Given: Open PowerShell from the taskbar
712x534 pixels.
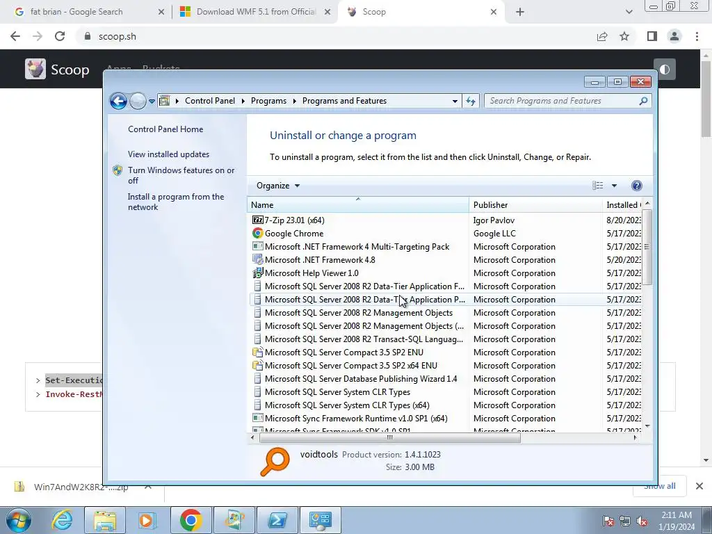Looking at the screenshot, I should click(277, 520).
